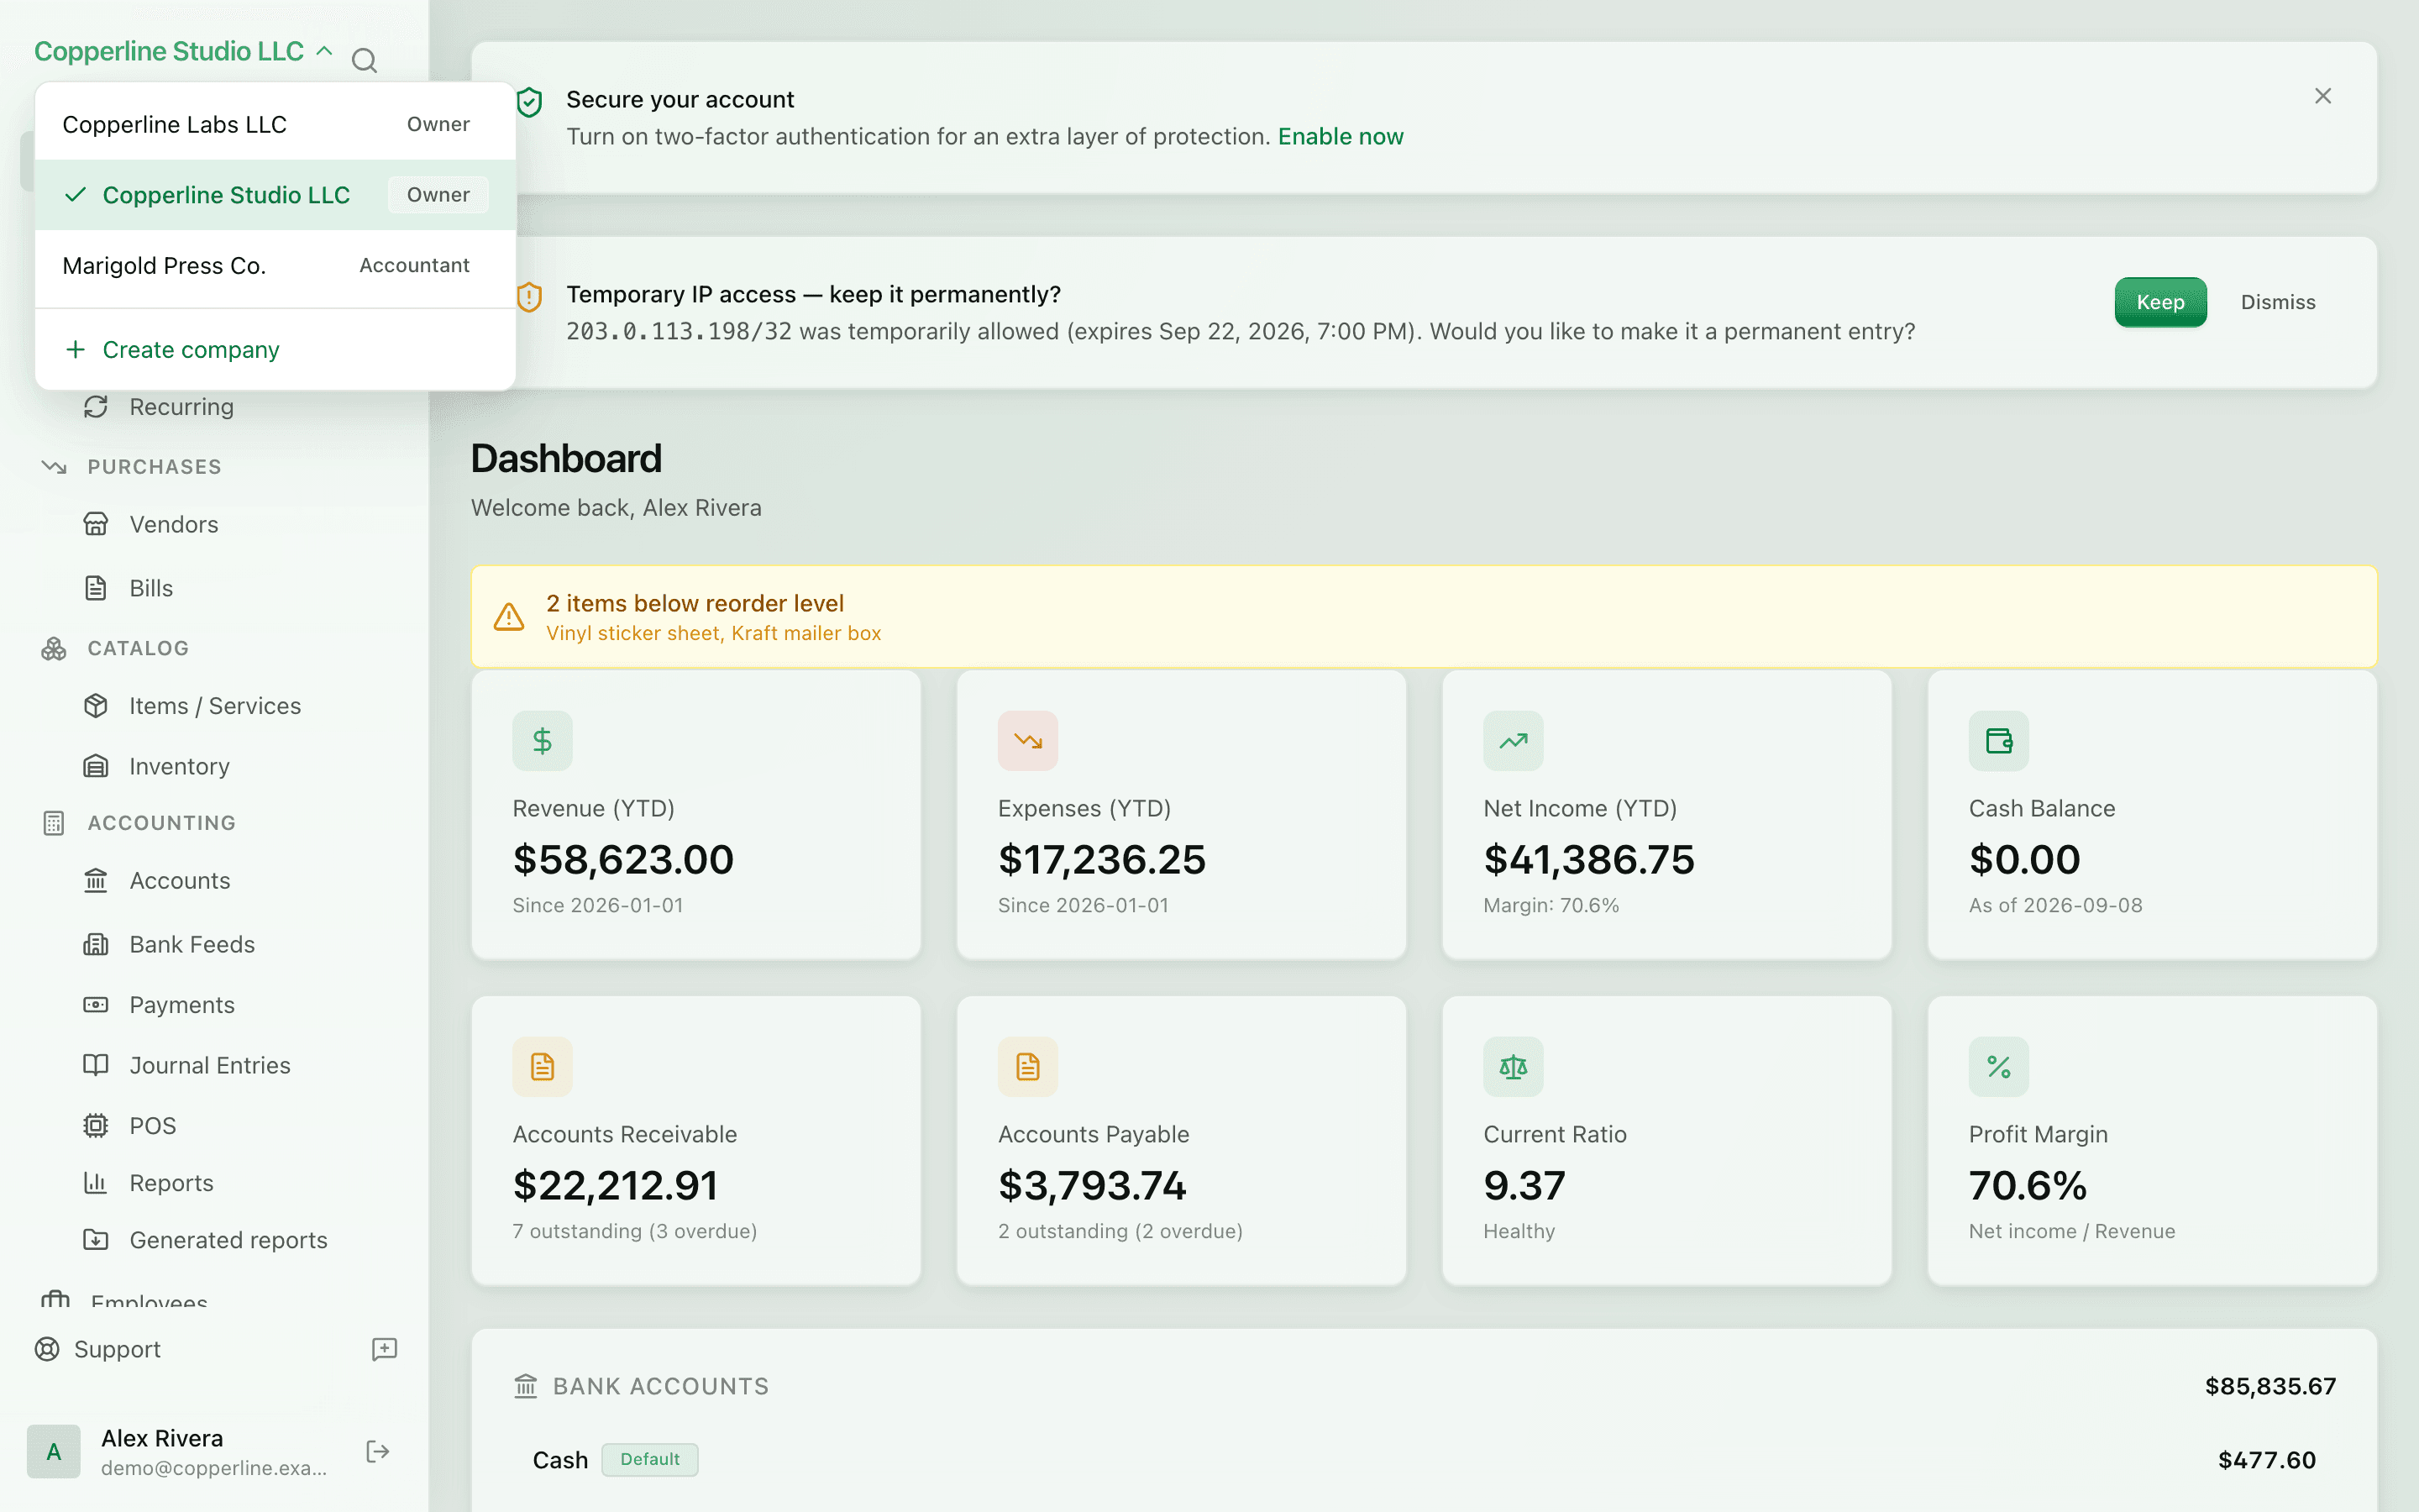
Task: Click the Profit Margin percent icon
Action: pos(1999,1067)
